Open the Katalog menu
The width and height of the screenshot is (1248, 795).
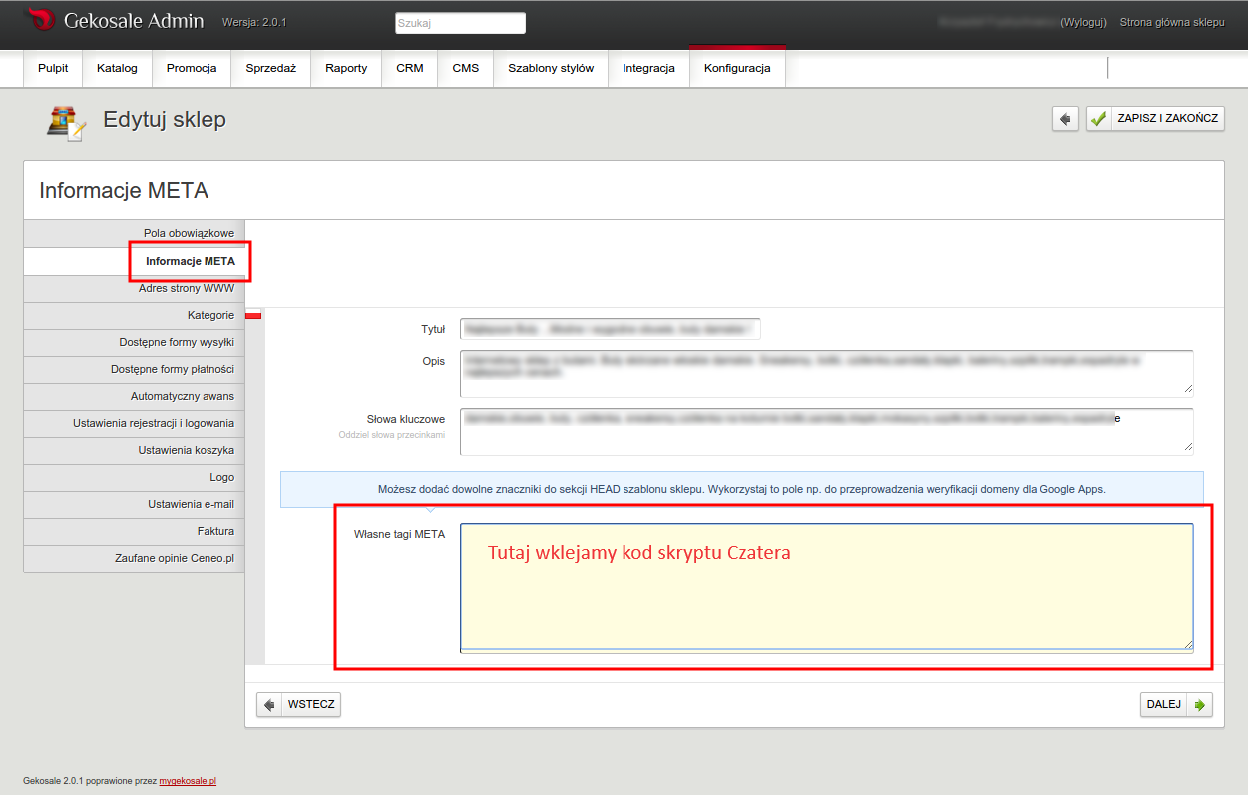pyautogui.click(x=117, y=69)
